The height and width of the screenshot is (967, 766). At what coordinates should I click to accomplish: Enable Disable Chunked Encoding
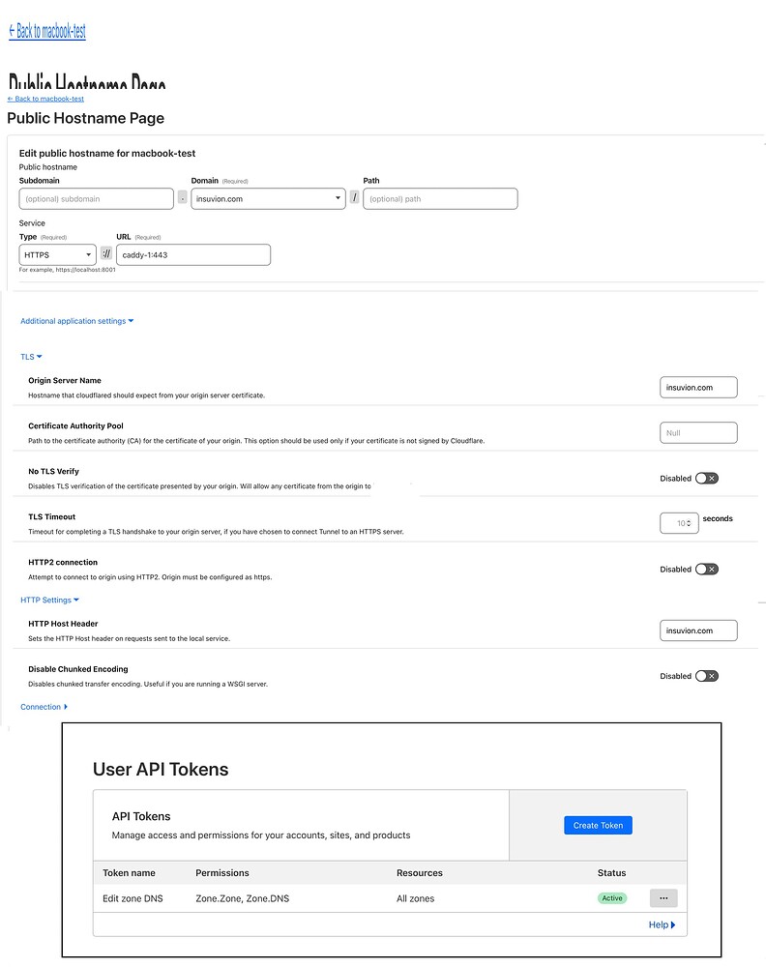(706, 675)
